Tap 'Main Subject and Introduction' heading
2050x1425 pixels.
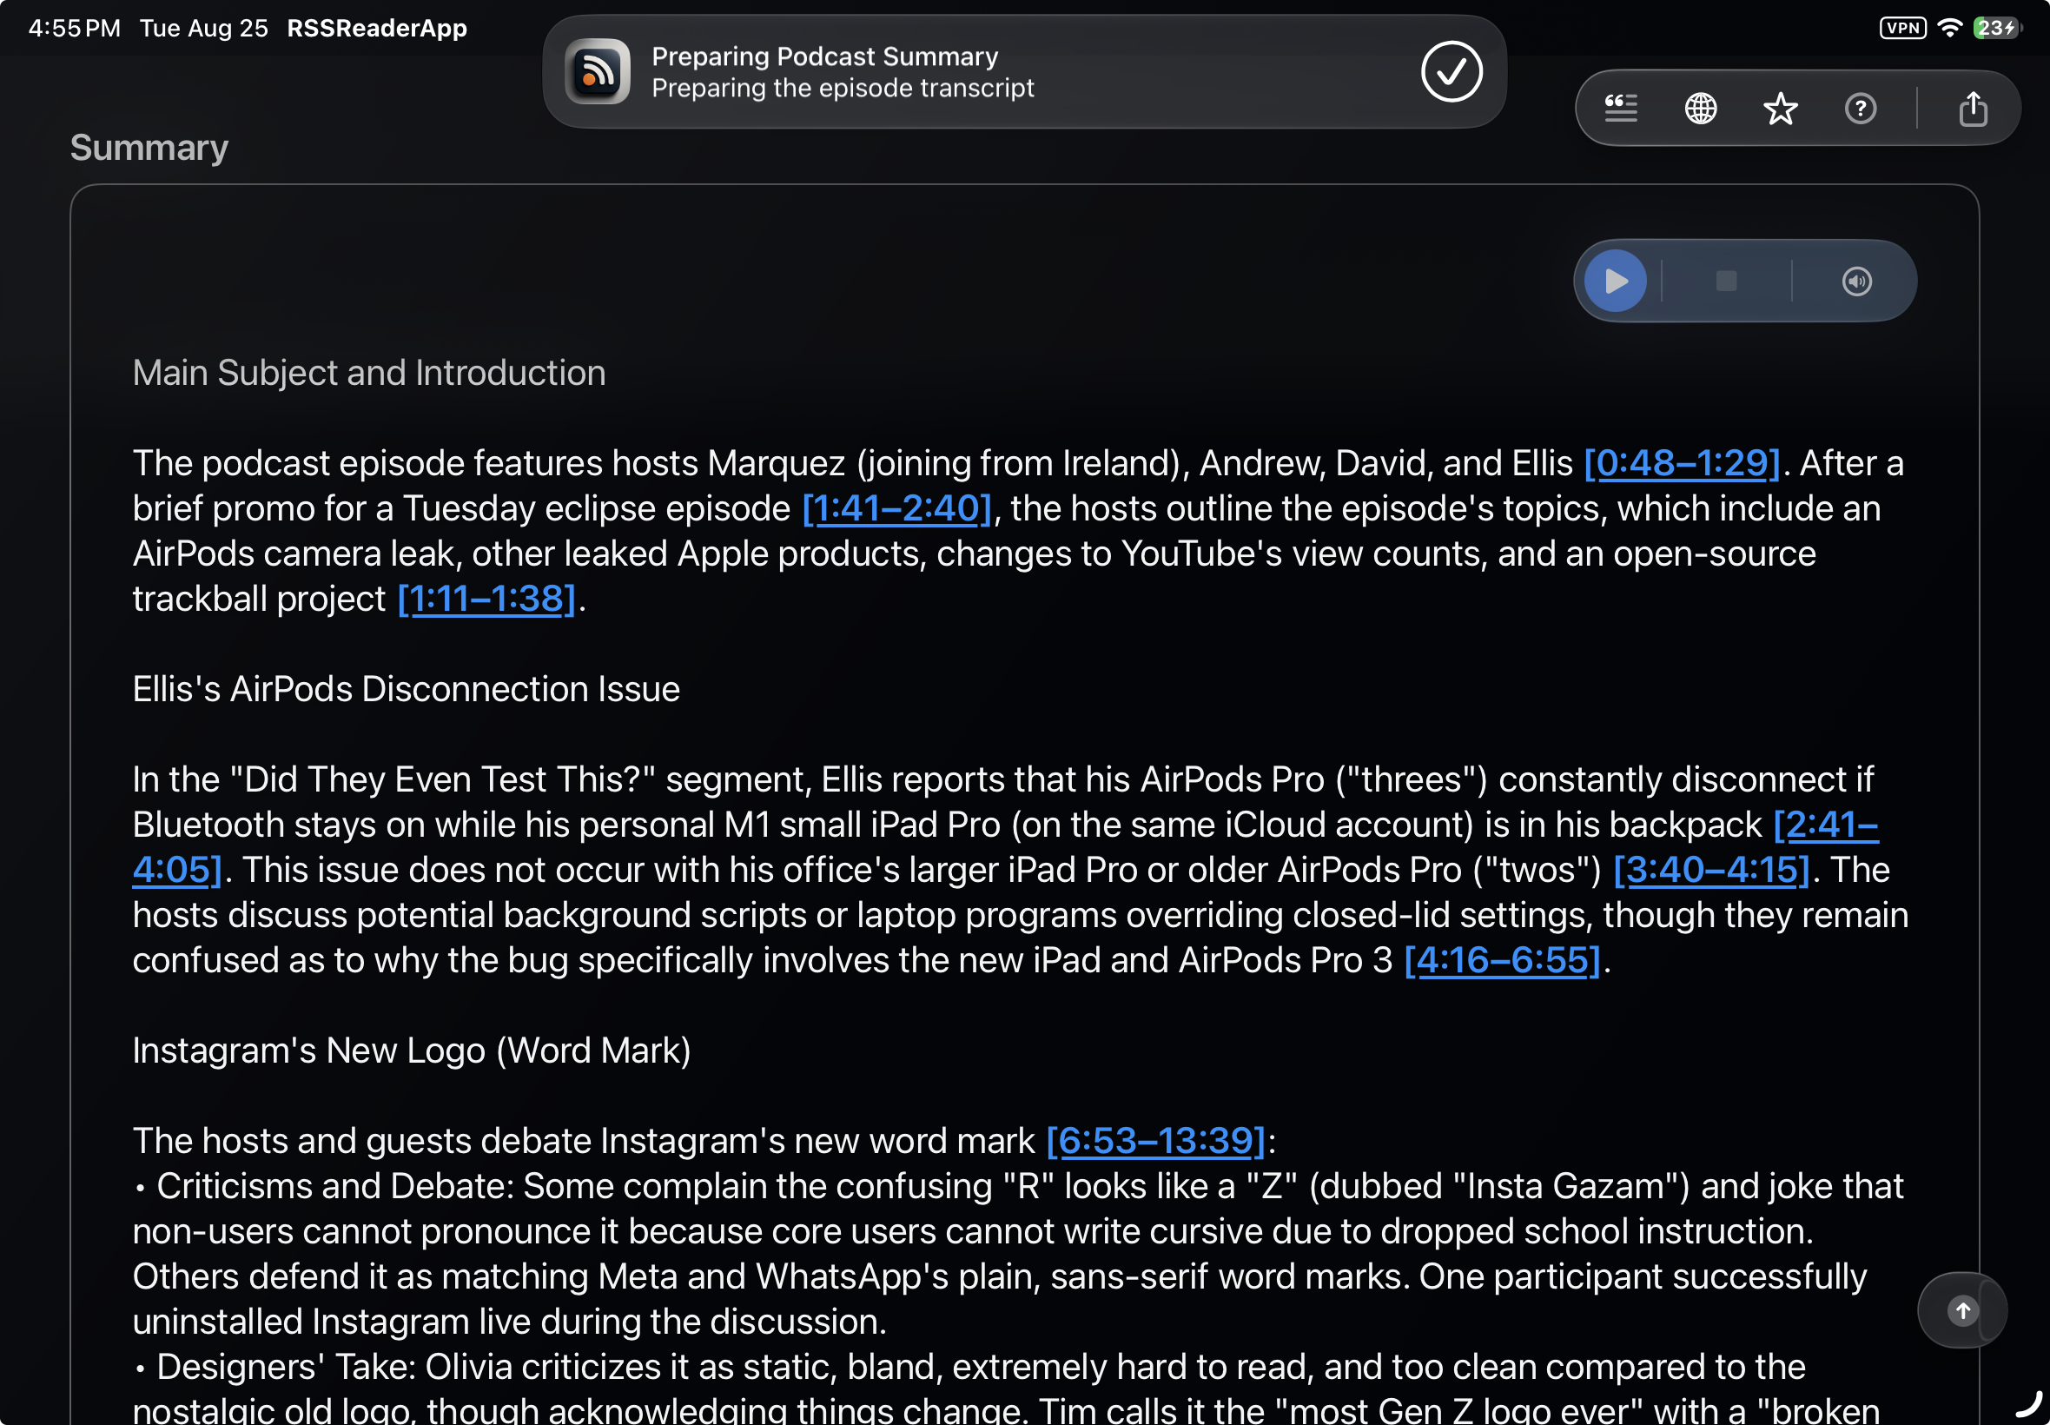coord(368,372)
